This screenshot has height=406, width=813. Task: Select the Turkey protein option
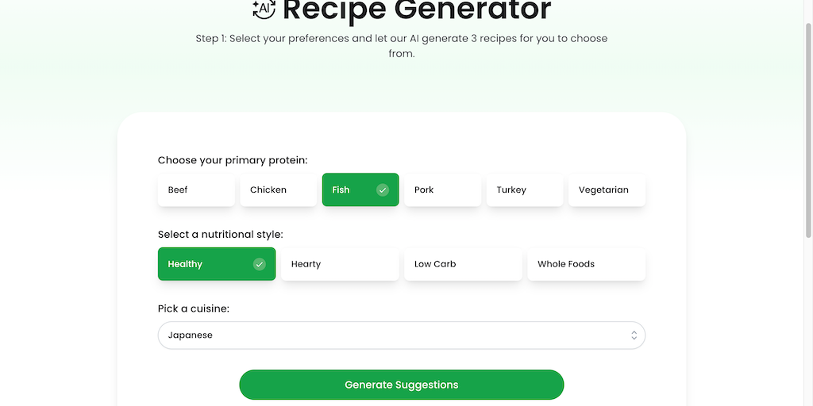click(x=524, y=190)
